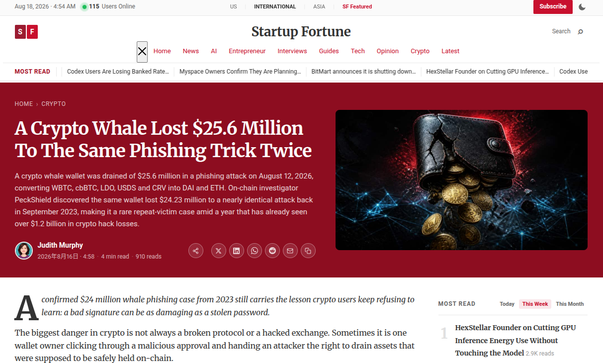This screenshot has width=603, height=363.
Task: Share the article on X
Action: (219, 251)
